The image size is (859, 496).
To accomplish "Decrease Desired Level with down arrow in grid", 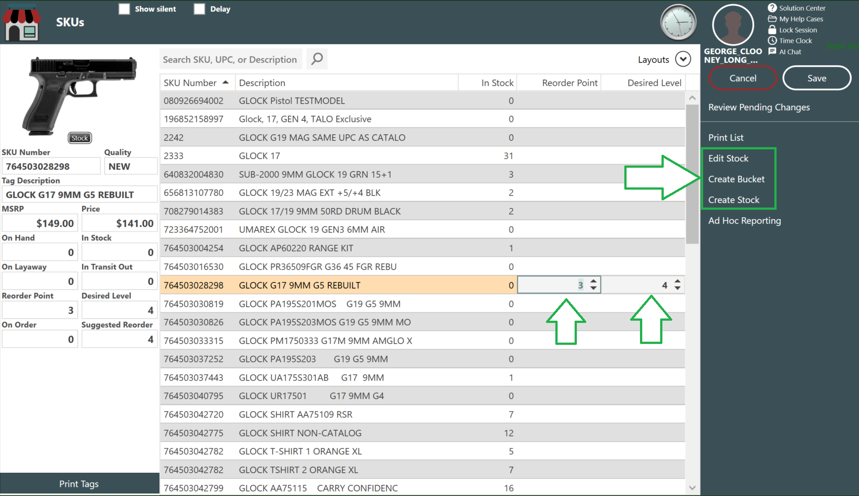I will (678, 288).
